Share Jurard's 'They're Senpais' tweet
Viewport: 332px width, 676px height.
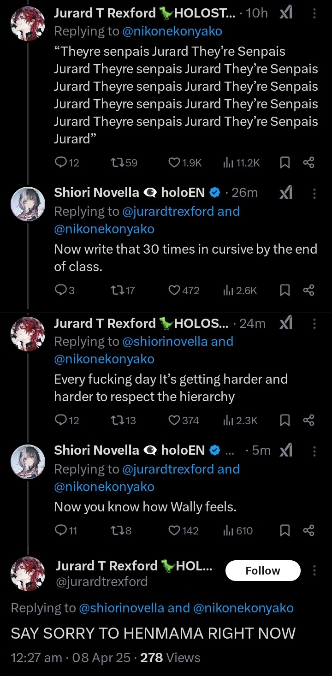(x=308, y=162)
